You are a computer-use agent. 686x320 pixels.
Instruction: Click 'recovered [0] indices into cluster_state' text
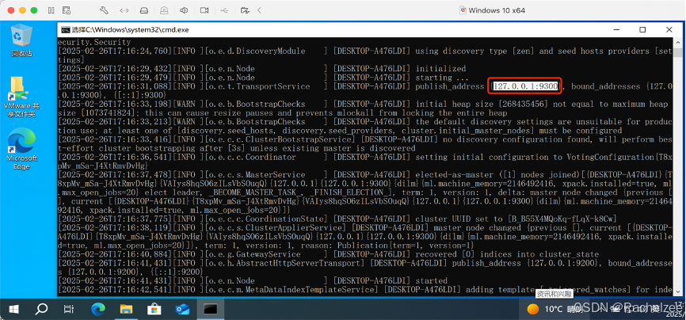[507, 254]
